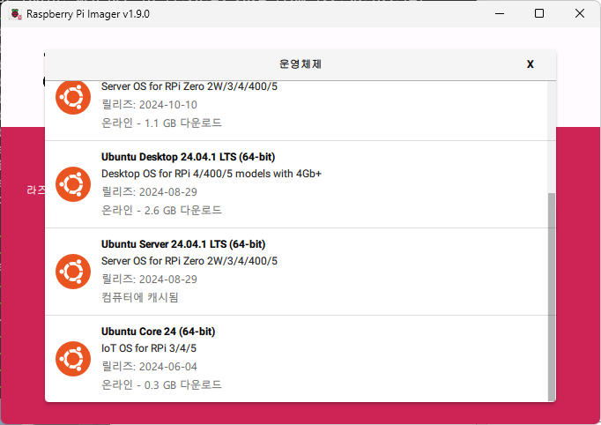Viewport: 601px width, 425px height.
Task: Click '릴리즈: 2024-06-04' text
Action: (x=149, y=367)
